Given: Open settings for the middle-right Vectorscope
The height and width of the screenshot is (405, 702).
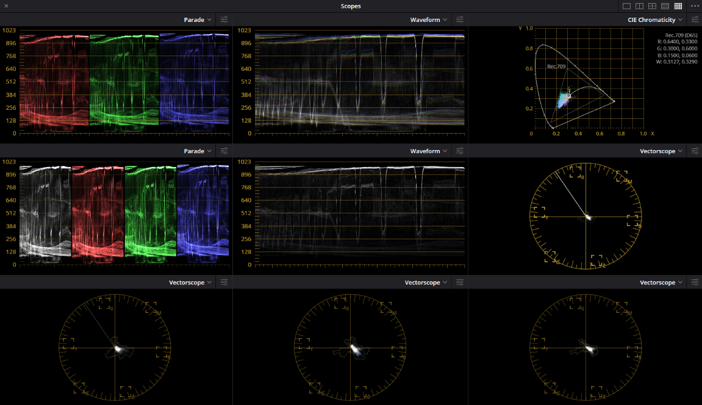Looking at the screenshot, I should [694, 151].
